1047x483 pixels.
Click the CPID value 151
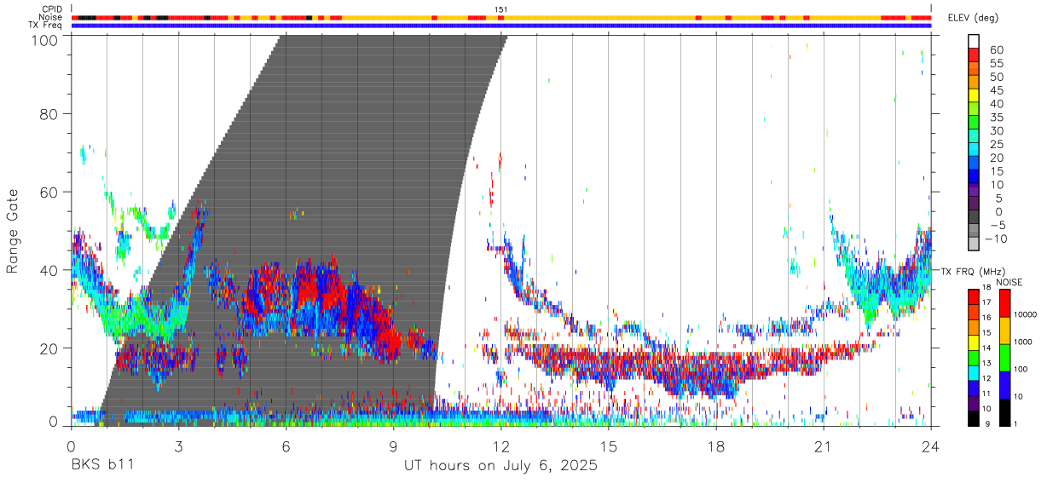tap(501, 9)
